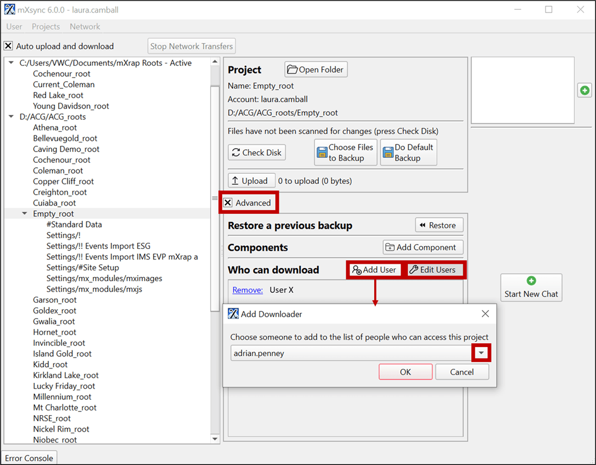Viewport: 596px width, 465px height.
Task: Click Add Component button
Action: (x=423, y=247)
